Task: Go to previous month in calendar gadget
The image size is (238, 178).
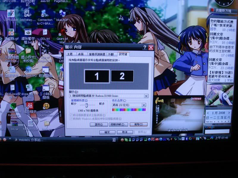Action: (x=208, y=113)
